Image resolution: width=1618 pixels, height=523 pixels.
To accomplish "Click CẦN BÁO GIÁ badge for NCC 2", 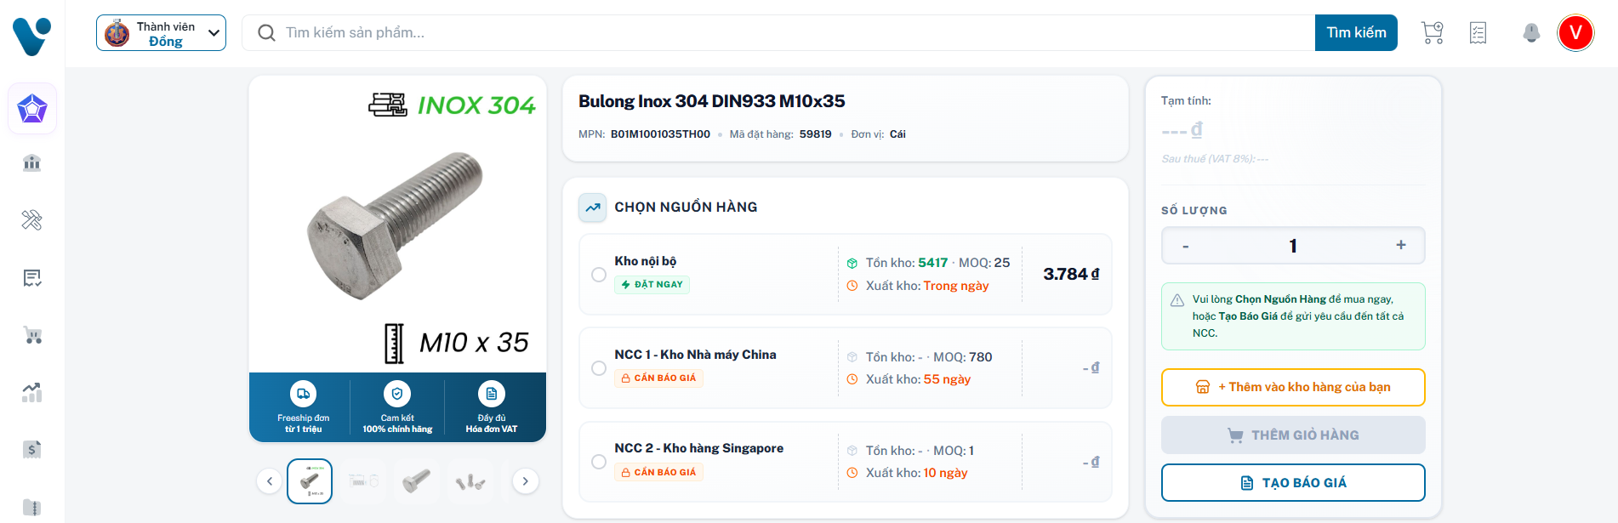I will tap(659, 472).
